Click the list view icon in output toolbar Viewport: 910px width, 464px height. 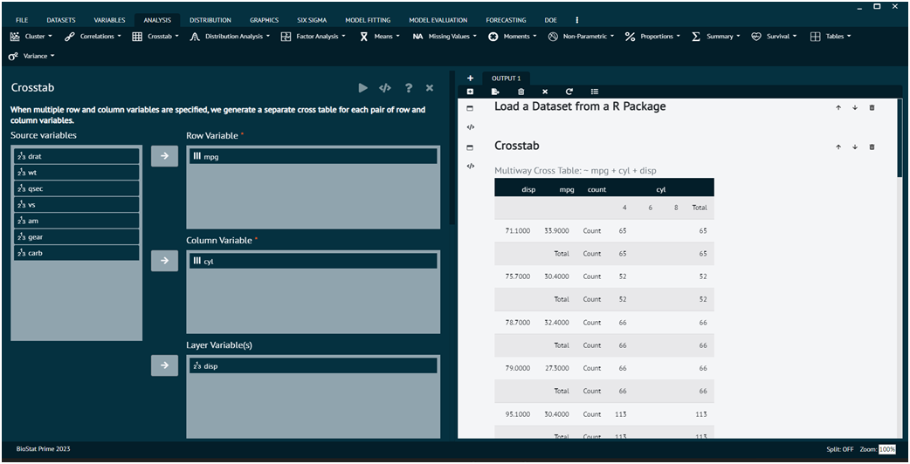click(594, 92)
